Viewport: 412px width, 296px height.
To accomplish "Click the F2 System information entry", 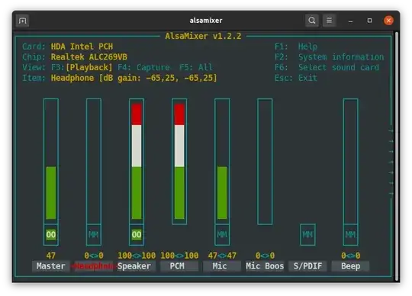I will point(330,57).
